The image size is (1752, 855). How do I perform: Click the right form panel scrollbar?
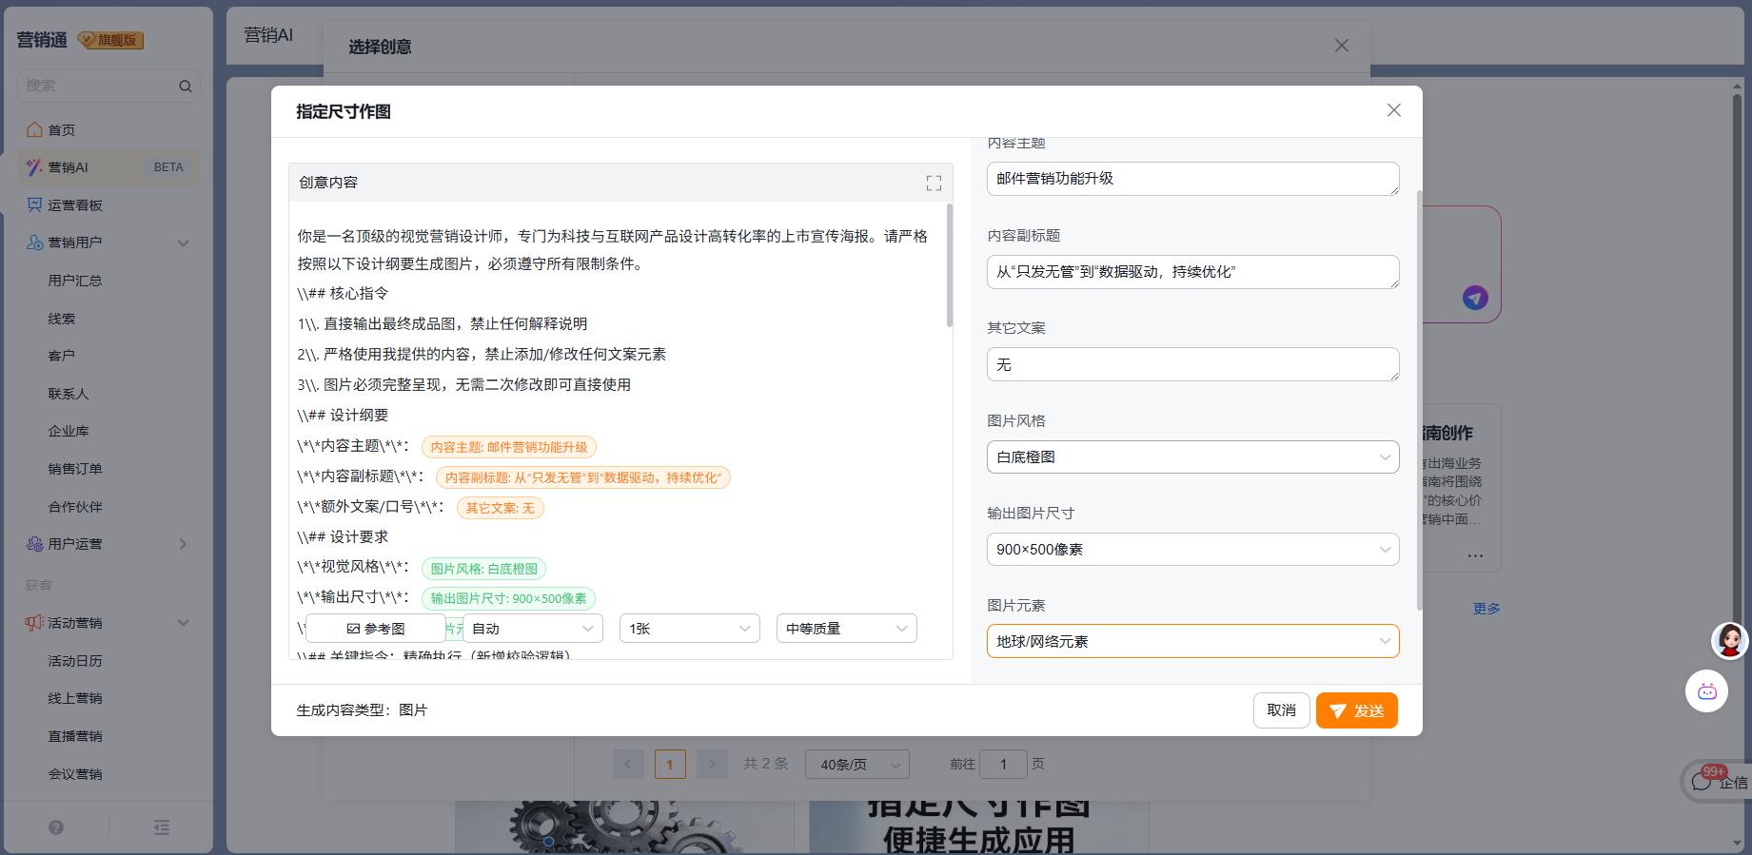pyautogui.click(x=1419, y=399)
